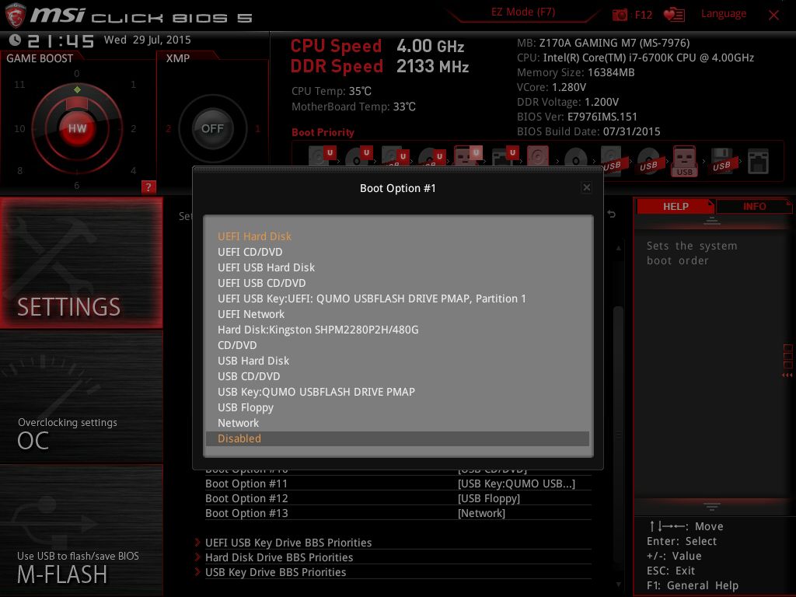Select UEFI Network option
The width and height of the screenshot is (796, 597).
click(x=397, y=314)
